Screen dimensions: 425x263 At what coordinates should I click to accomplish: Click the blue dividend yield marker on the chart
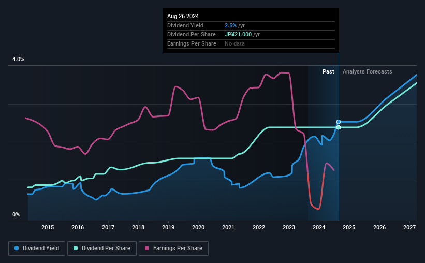339,122
